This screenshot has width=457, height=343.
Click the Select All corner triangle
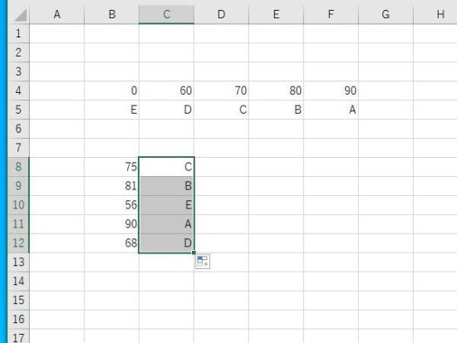coord(21,15)
